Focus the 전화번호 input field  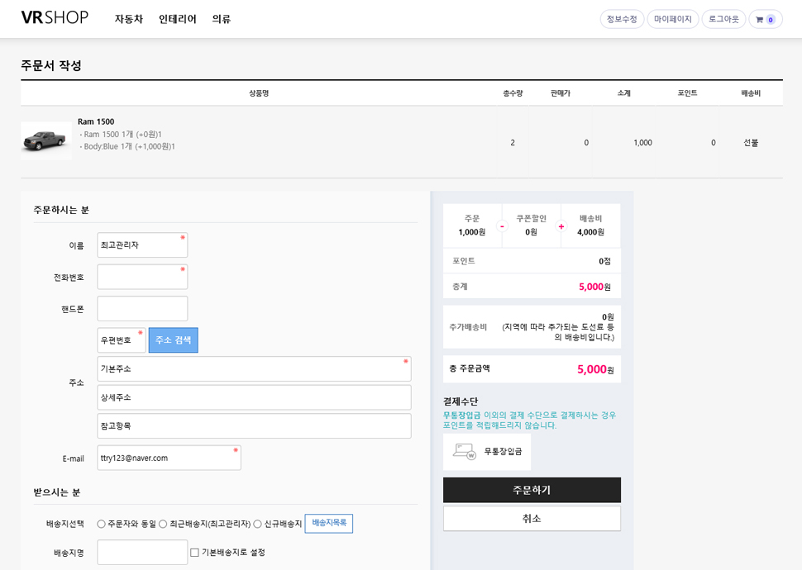[x=142, y=277]
